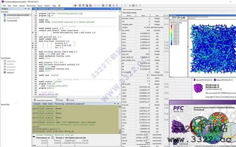
Task: Click the binoculars find icon in toolbar
Action: [103, 5]
